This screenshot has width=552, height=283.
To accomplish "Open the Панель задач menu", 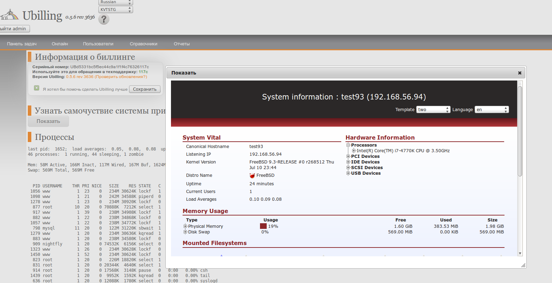I will point(22,44).
